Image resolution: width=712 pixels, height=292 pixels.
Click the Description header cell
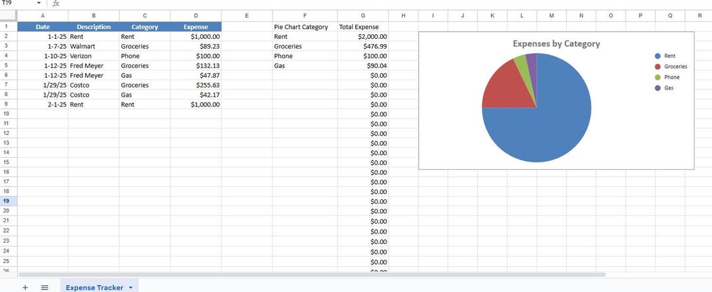pos(94,27)
